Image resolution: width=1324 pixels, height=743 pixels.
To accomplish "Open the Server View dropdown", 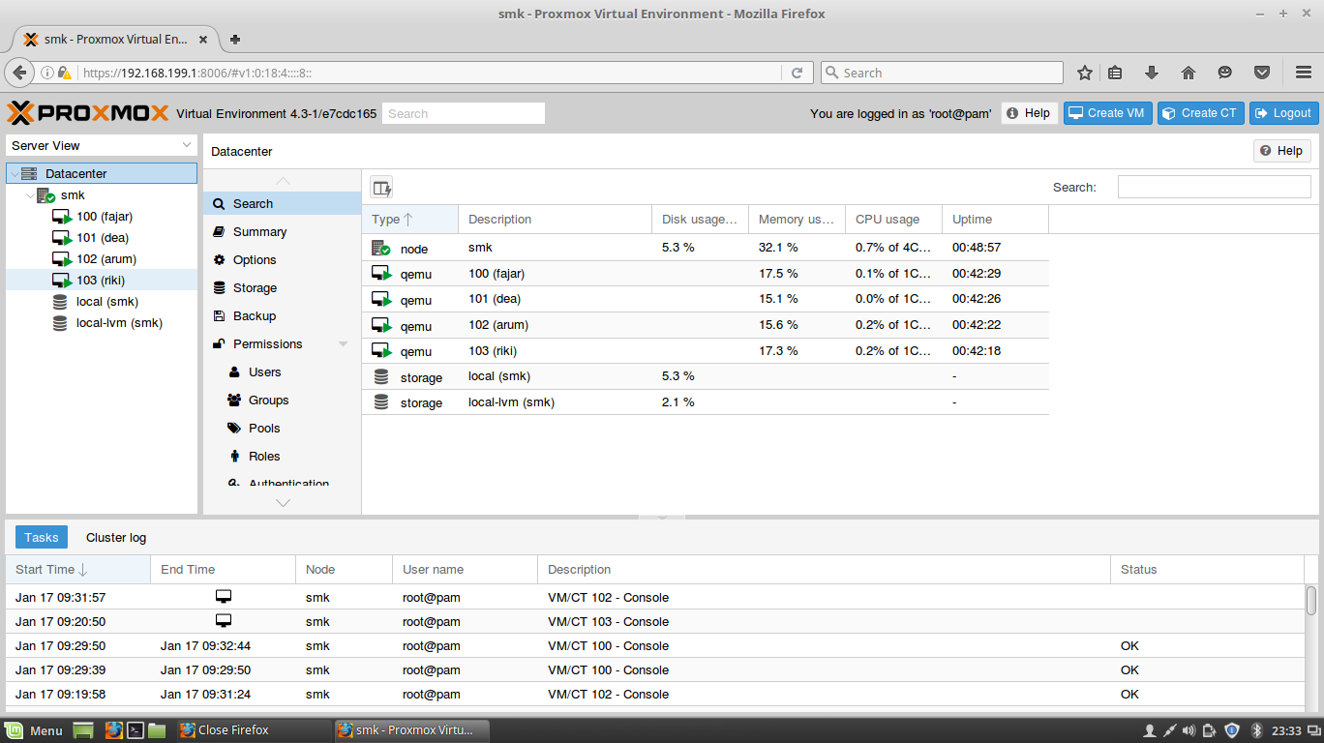I will click(x=102, y=145).
